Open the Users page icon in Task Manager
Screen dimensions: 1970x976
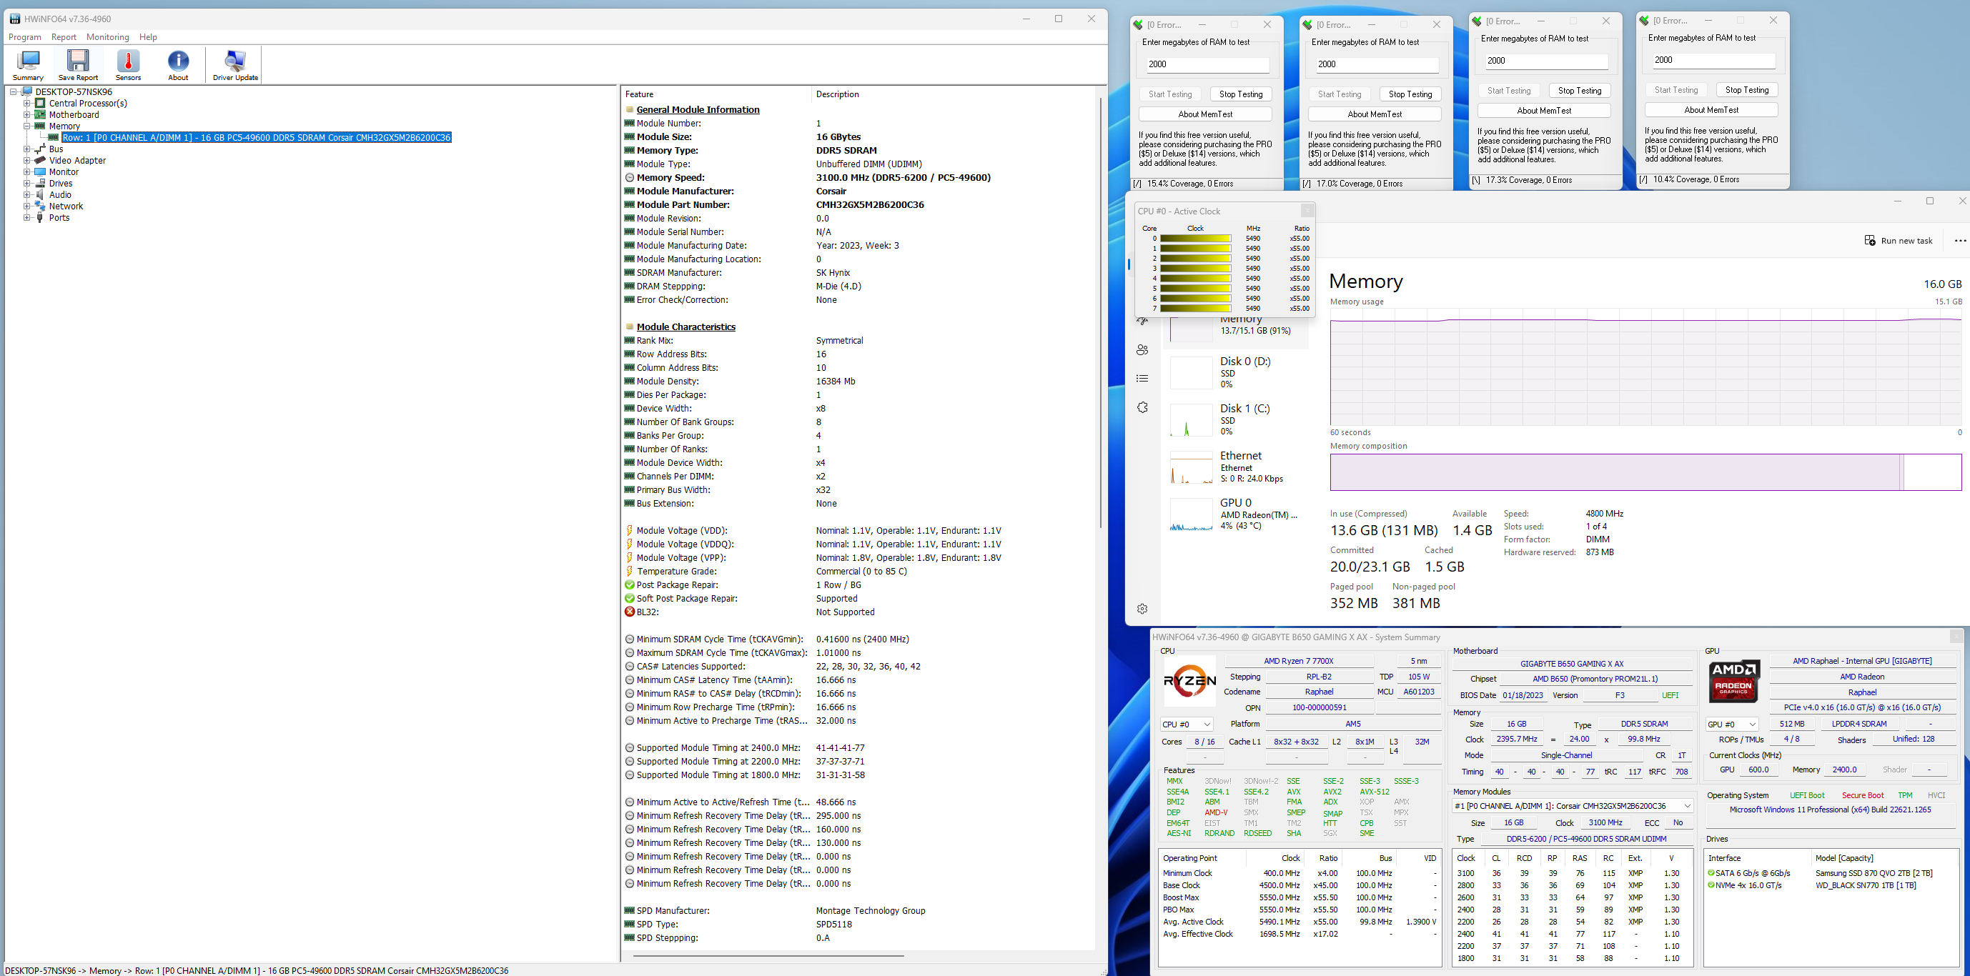(x=1142, y=350)
